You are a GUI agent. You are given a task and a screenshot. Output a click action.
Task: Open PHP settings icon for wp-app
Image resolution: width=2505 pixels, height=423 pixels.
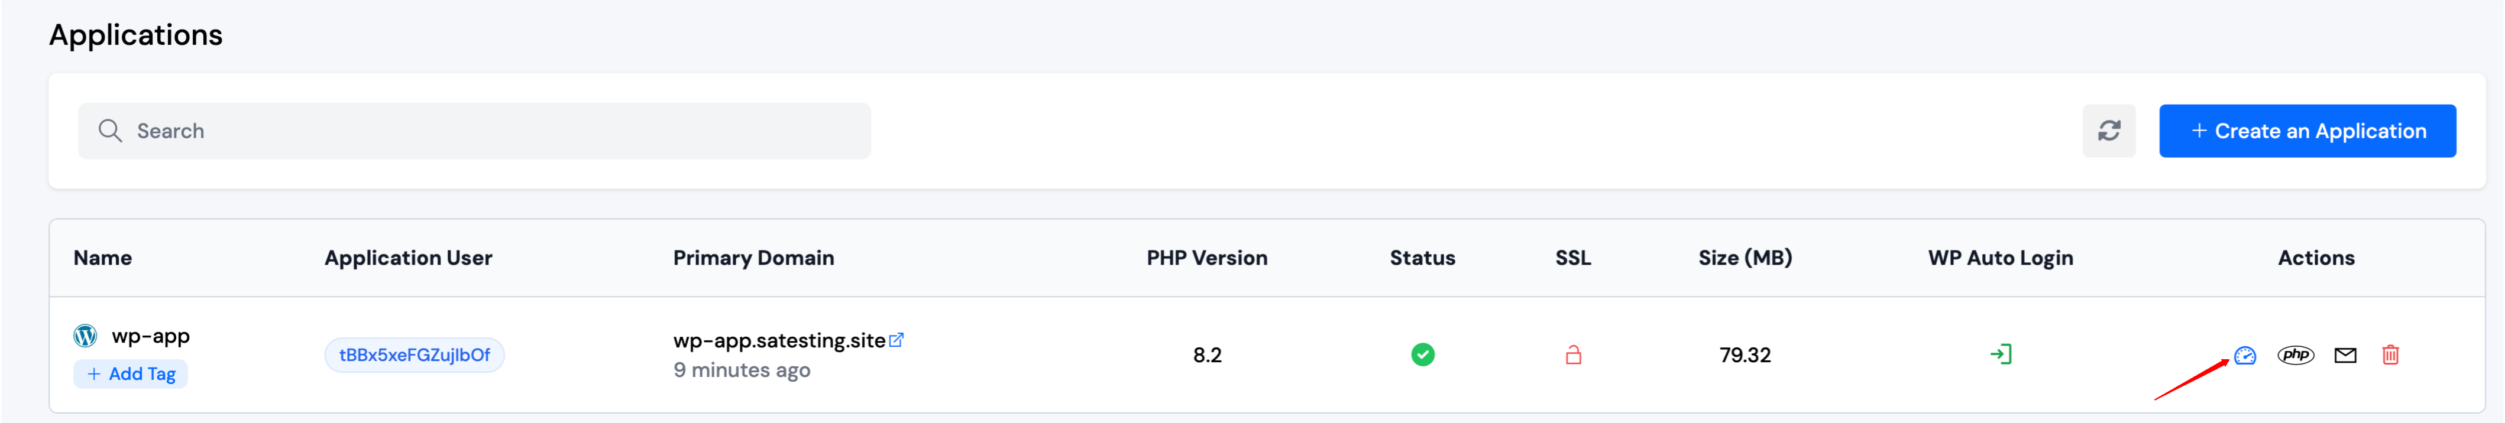[x=2295, y=356]
